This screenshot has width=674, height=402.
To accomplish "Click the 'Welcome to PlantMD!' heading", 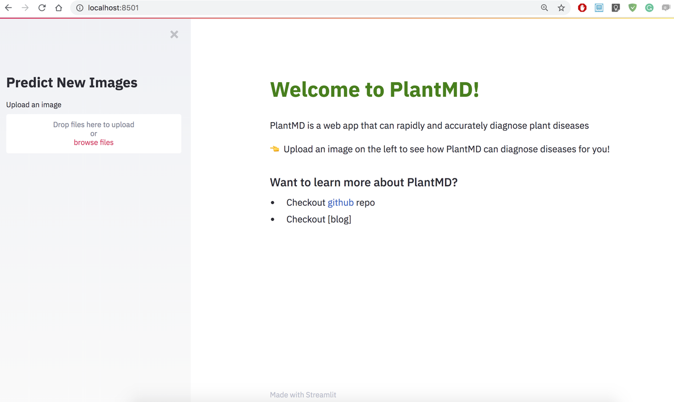I will [x=374, y=89].
